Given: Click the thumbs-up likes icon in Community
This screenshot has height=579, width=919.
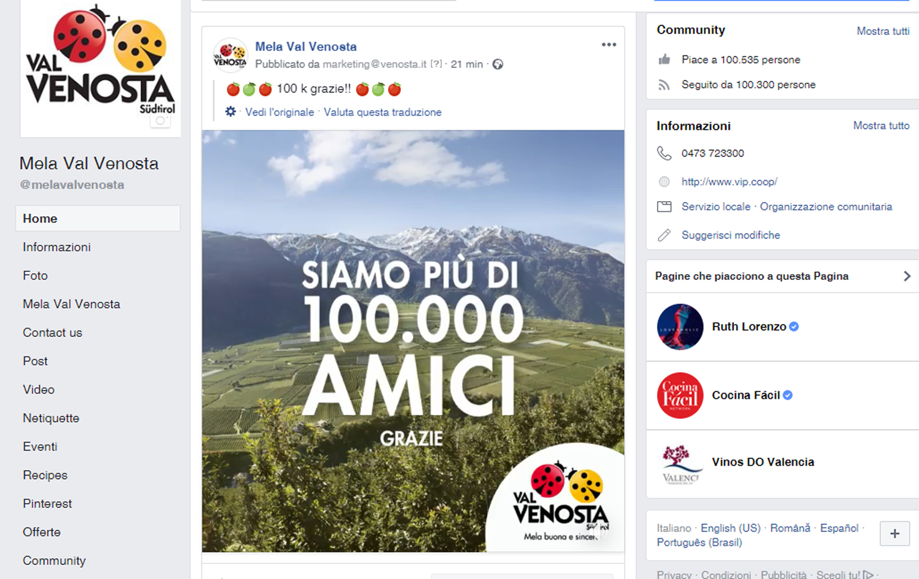Looking at the screenshot, I should tap(664, 59).
